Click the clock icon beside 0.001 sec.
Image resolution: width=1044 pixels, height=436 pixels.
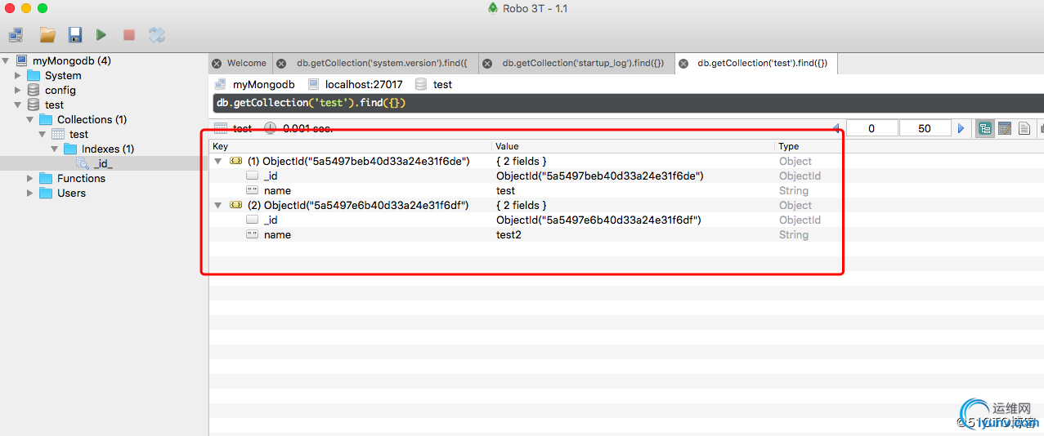click(x=270, y=128)
